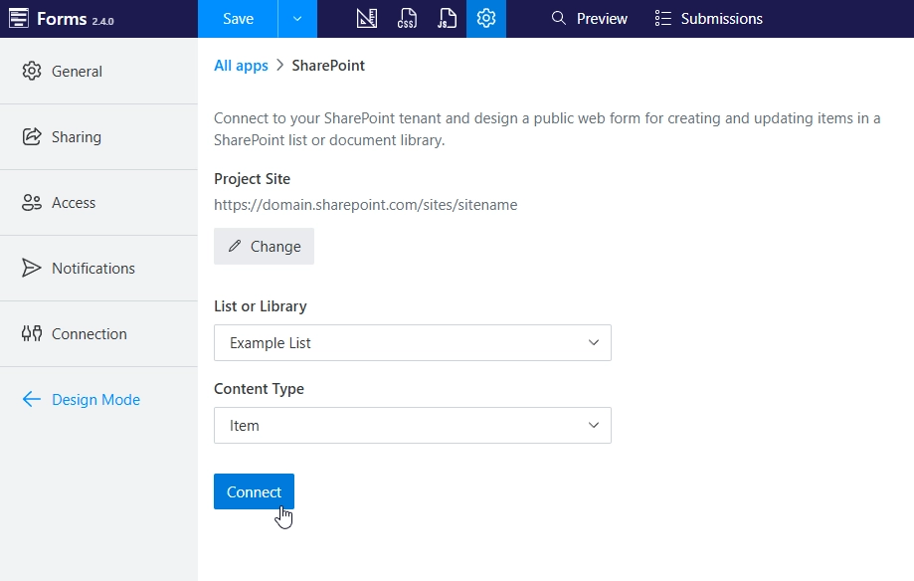Open the JavaScript editor
The height and width of the screenshot is (581, 914).
tap(447, 19)
